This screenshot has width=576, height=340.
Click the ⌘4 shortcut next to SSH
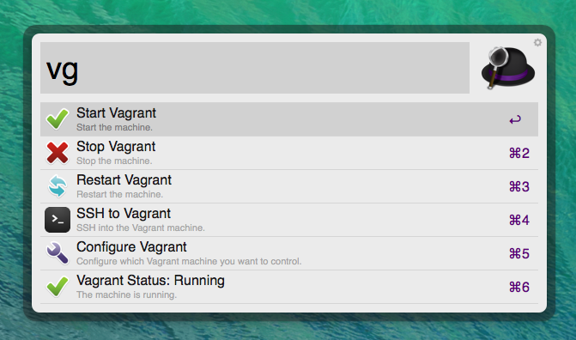519,220
